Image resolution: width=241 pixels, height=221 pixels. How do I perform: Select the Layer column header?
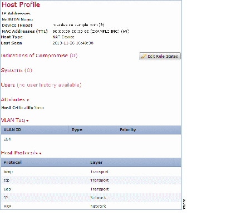131,162
